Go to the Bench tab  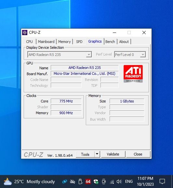point(110,42)
